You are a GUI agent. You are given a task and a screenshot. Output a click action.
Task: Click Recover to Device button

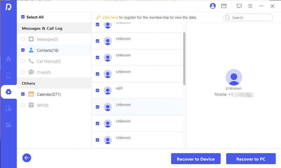click(196, 159)
